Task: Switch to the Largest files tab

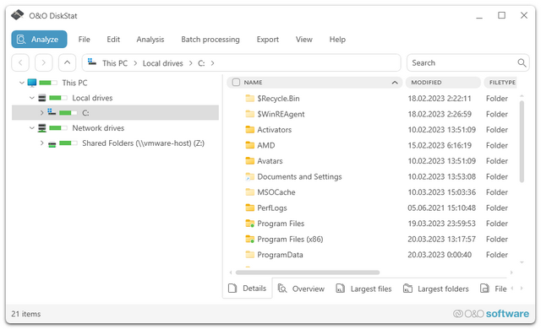Action: (x=364, y=289)
